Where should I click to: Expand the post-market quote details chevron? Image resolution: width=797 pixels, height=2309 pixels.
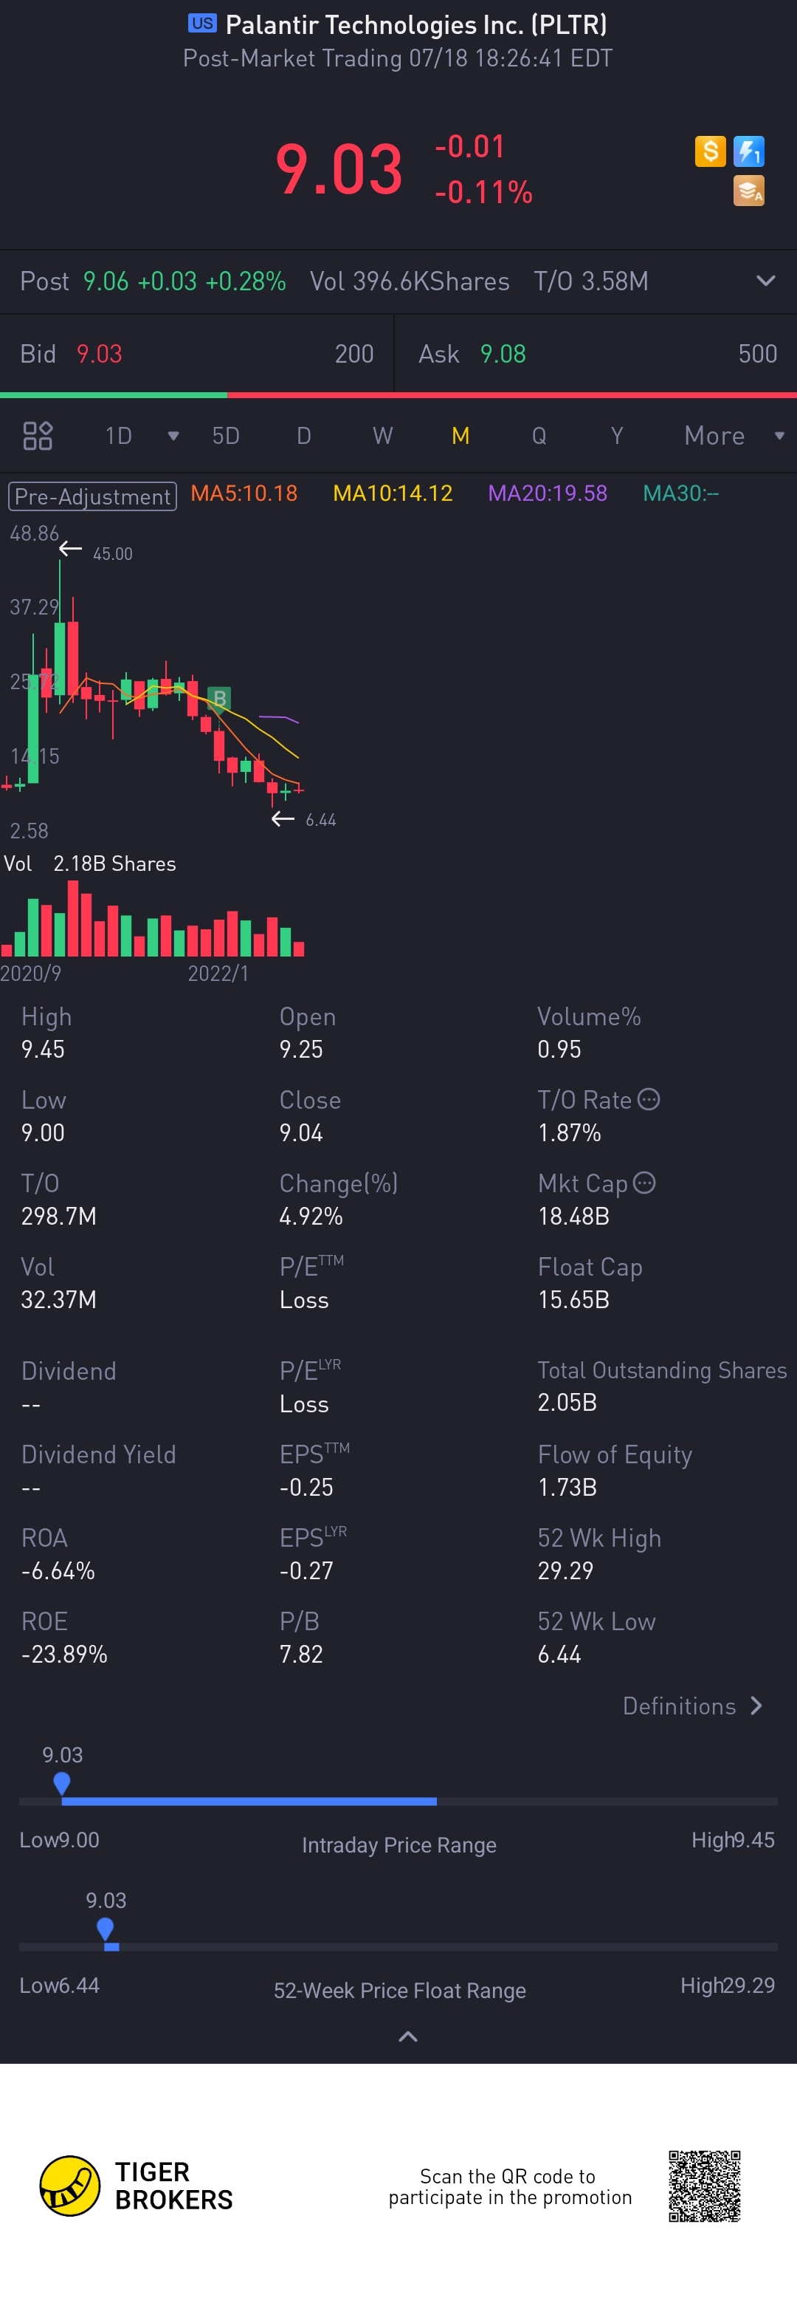pos(766,281)
